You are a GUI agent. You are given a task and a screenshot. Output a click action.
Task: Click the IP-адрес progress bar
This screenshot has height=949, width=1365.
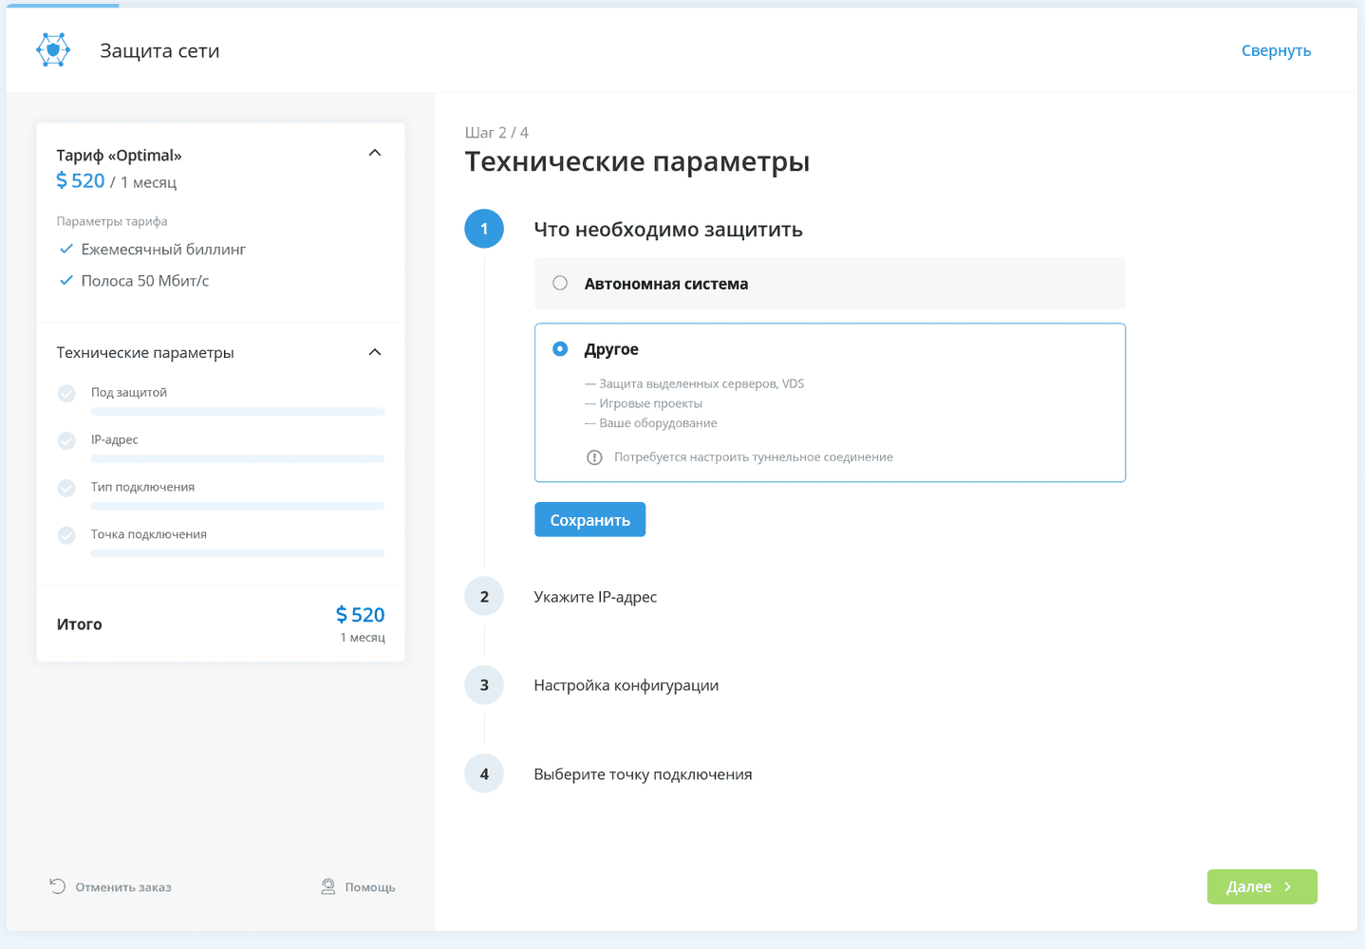(x=238, y=459)
